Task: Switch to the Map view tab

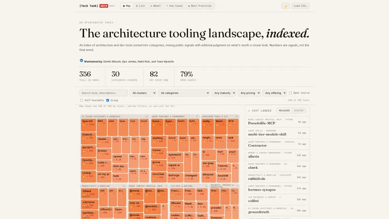Action: [127, 6]
